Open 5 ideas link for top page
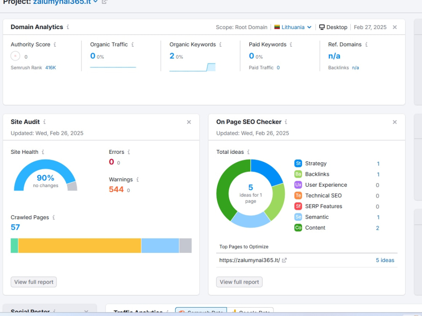The image size is (422, 316). (385, 260)
